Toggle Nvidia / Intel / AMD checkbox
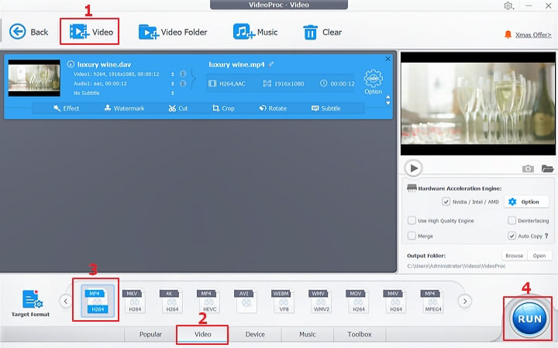The height and width of the screenshot is (348, 558). [x=446, y=202]
